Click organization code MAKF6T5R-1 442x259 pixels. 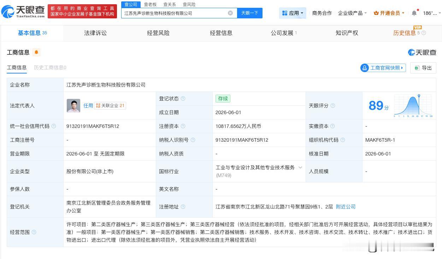pyautogui.click(x=380, y=140)
